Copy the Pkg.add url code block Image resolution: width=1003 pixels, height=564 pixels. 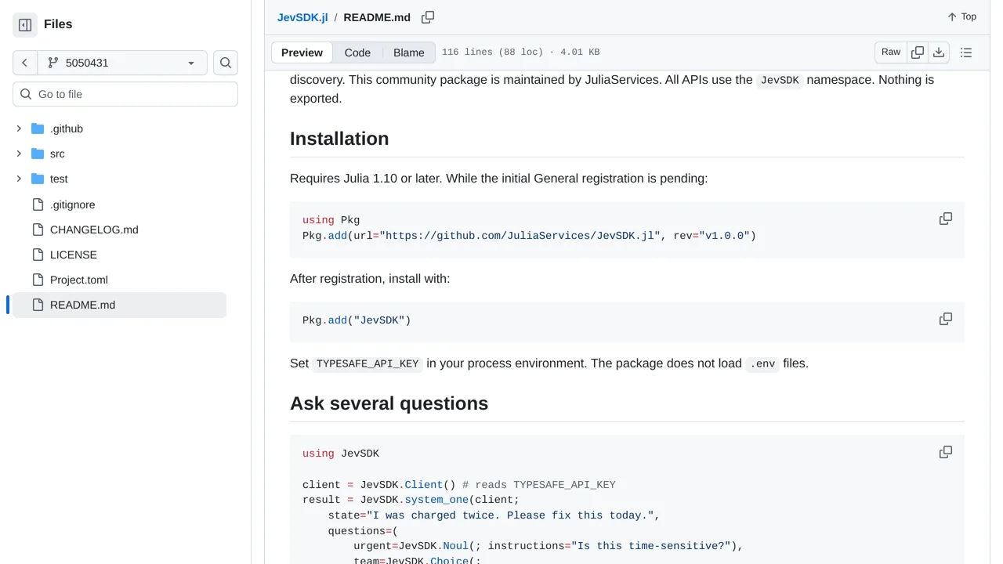(946, 219)
